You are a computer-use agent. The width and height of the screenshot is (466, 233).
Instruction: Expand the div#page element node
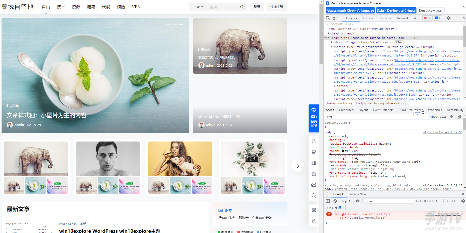pyautogui.click(x=332, y=42)
